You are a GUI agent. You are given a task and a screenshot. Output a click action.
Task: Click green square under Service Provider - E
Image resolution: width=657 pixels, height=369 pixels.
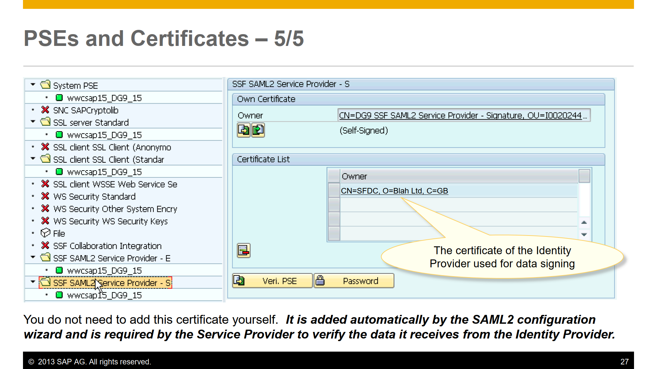pos(59,270)
